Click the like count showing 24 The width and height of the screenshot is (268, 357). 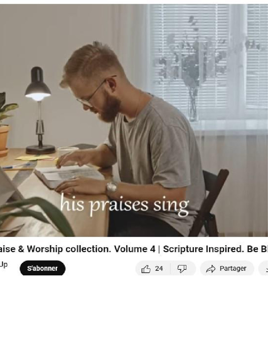click(159, 269)
